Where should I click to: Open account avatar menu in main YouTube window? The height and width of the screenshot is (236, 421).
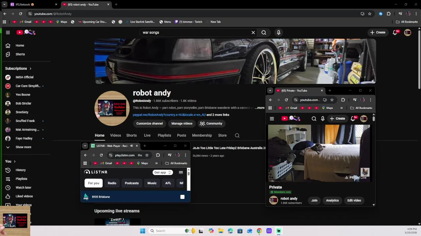click(408, 32)
